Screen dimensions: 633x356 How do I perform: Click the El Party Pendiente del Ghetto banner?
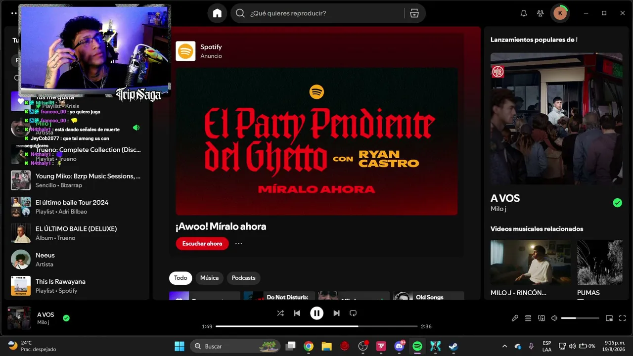(316, 141)
